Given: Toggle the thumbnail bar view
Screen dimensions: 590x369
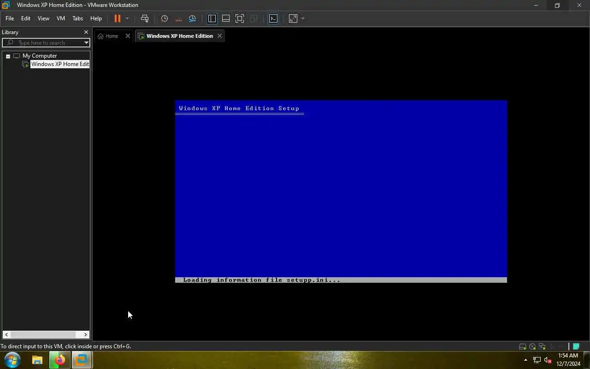Looking at the screenshot, I should click(226, 18).
